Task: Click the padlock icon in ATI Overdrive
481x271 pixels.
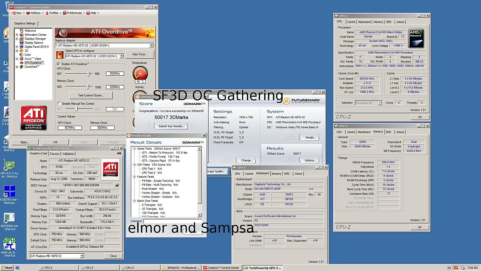Action: (59, 55)
